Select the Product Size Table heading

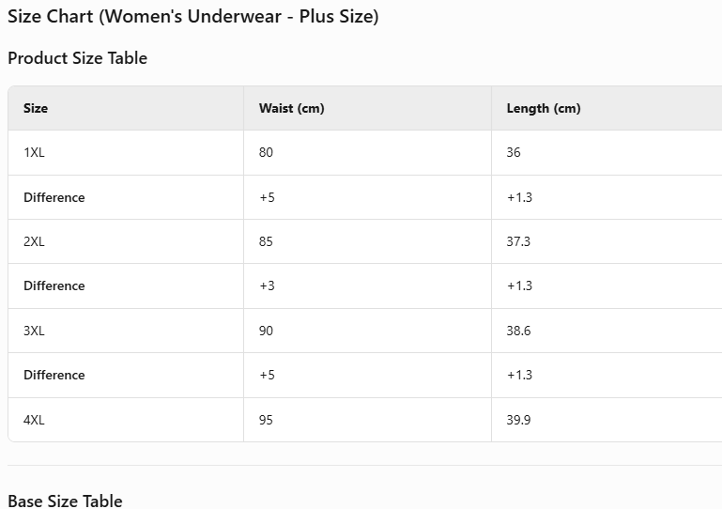coord(78,58)
